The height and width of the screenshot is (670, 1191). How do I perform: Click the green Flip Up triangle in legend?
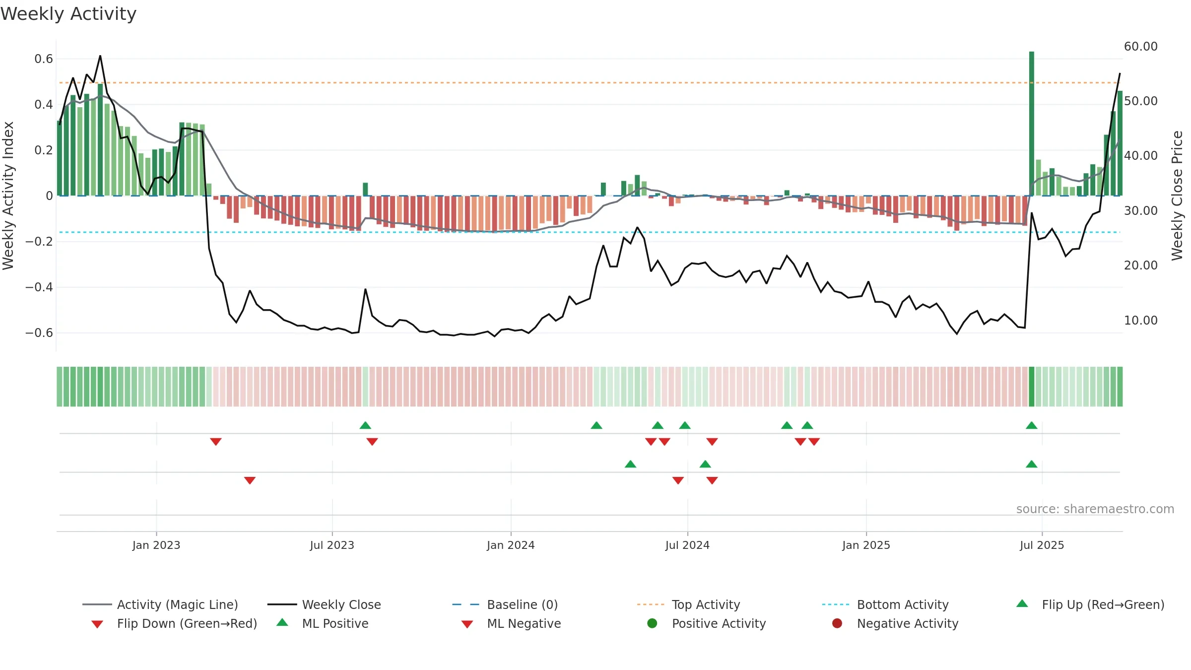click(x=1022, y=603)
